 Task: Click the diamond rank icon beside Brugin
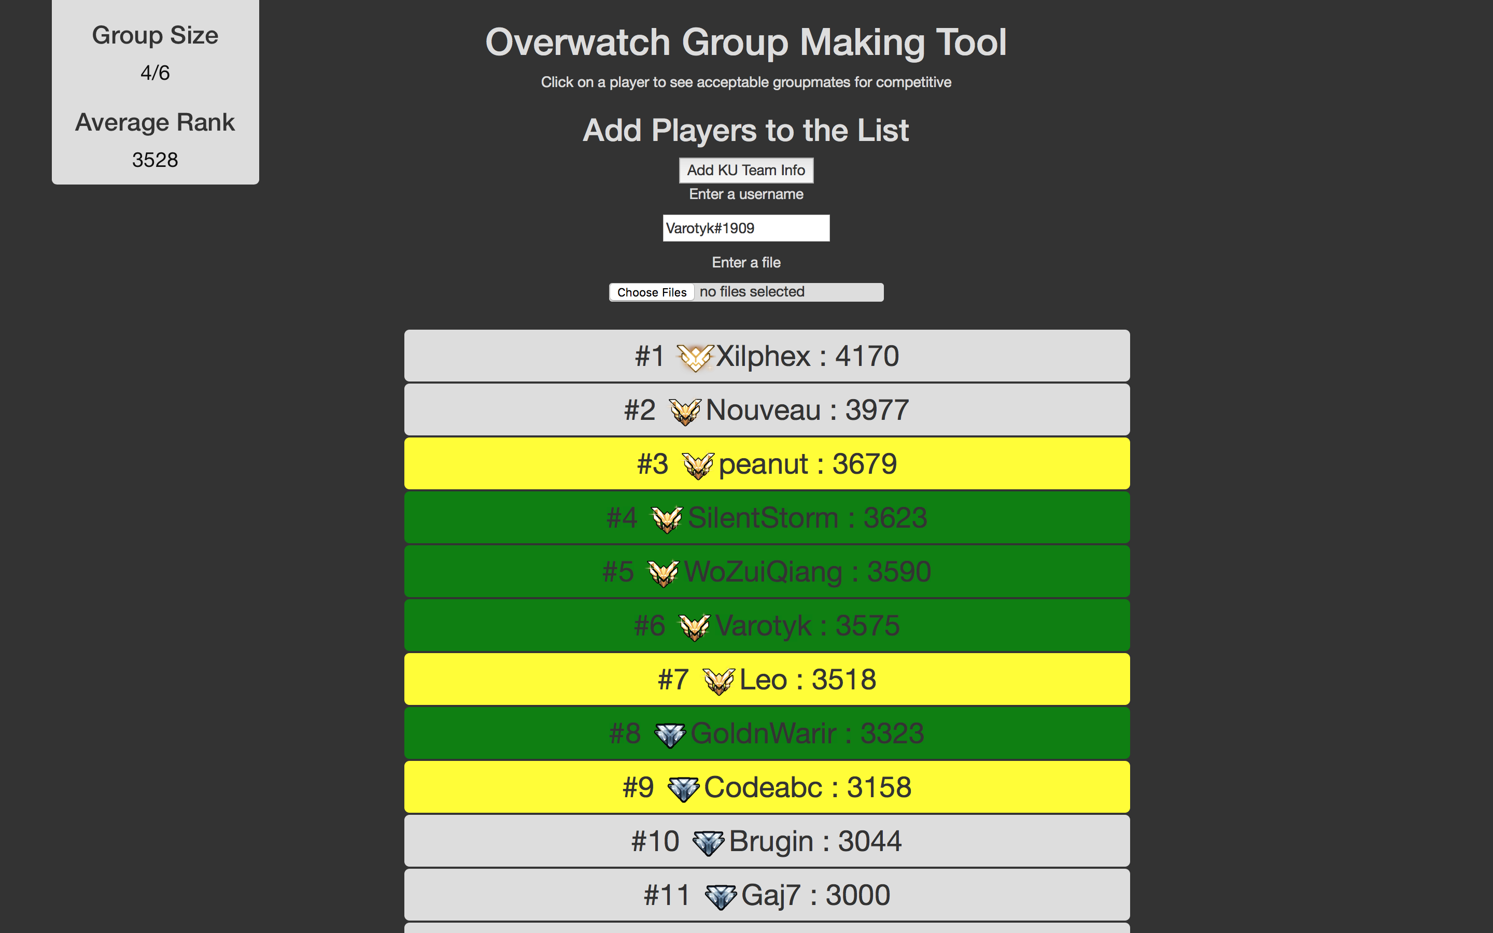709,842
